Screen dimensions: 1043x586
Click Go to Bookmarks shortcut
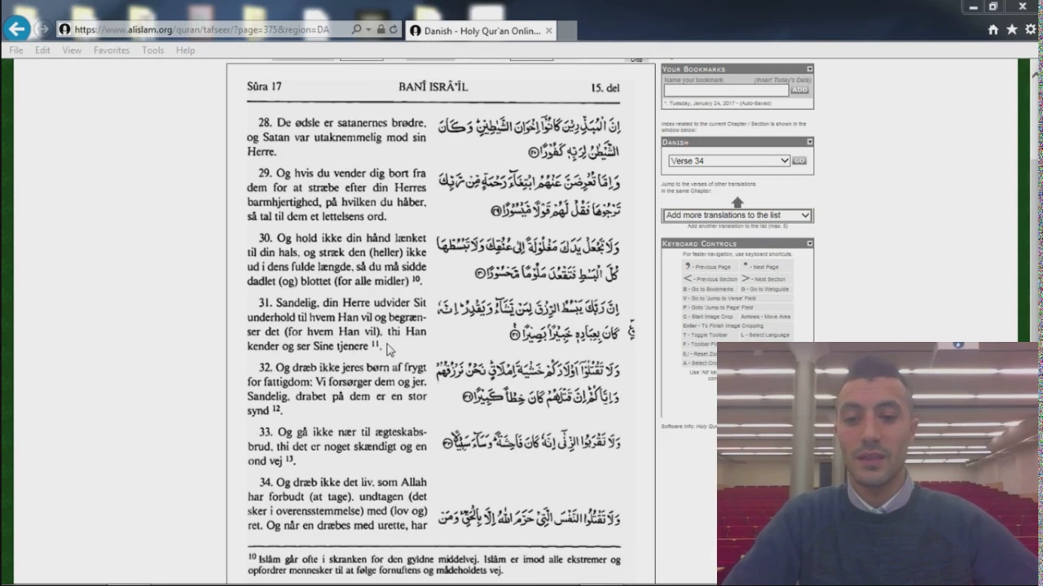click(708, 289)
